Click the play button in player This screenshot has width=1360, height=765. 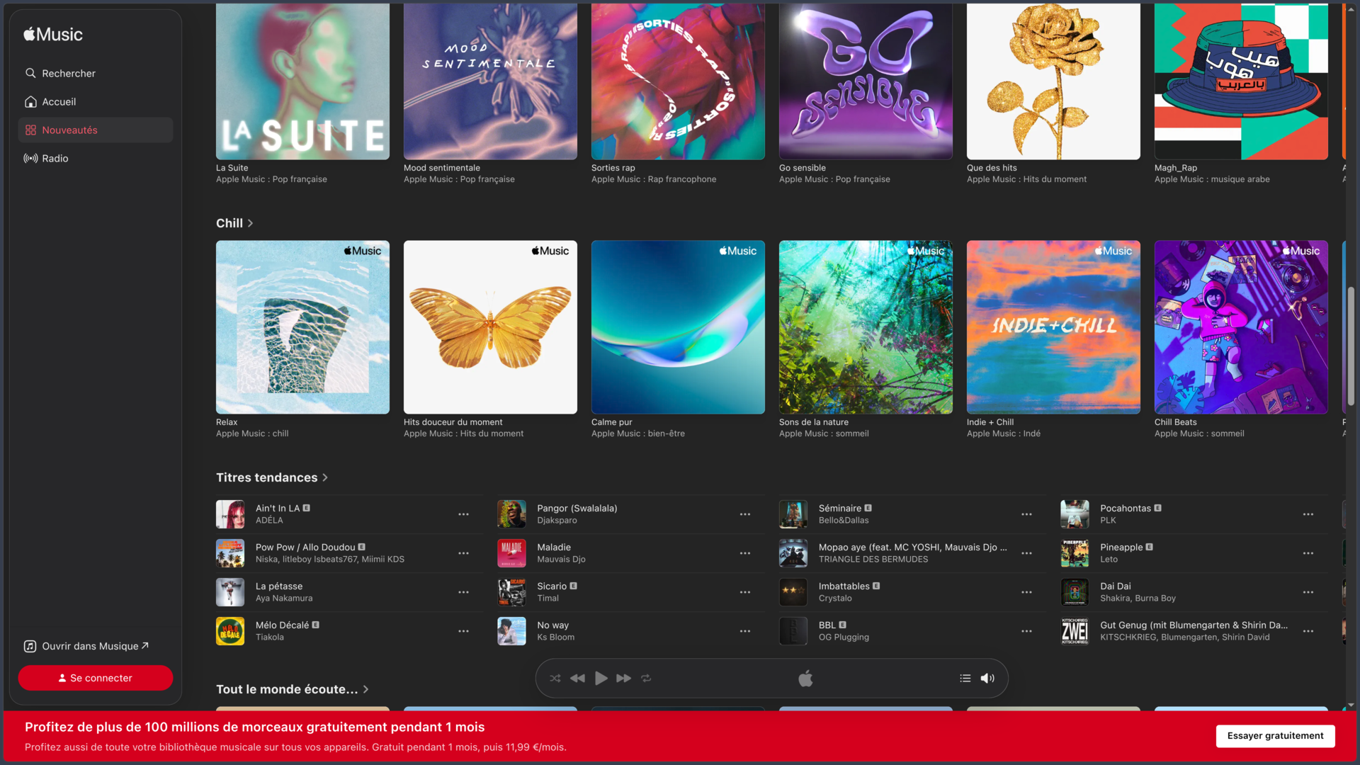(601, 678)
